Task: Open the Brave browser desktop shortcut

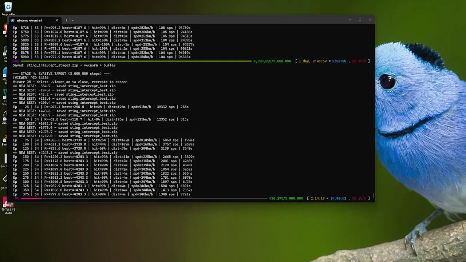Action: tap(5, 29)
